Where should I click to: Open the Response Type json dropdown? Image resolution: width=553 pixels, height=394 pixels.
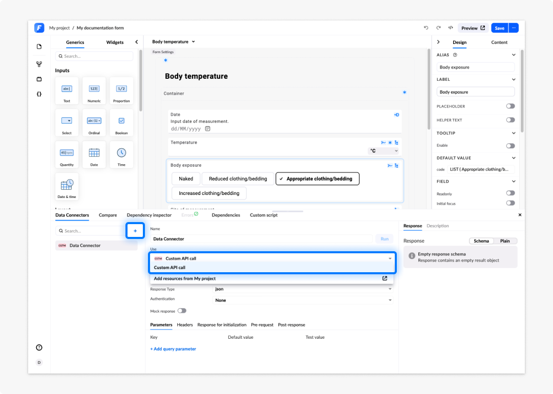pyautogui.click(x=303, y=289)
